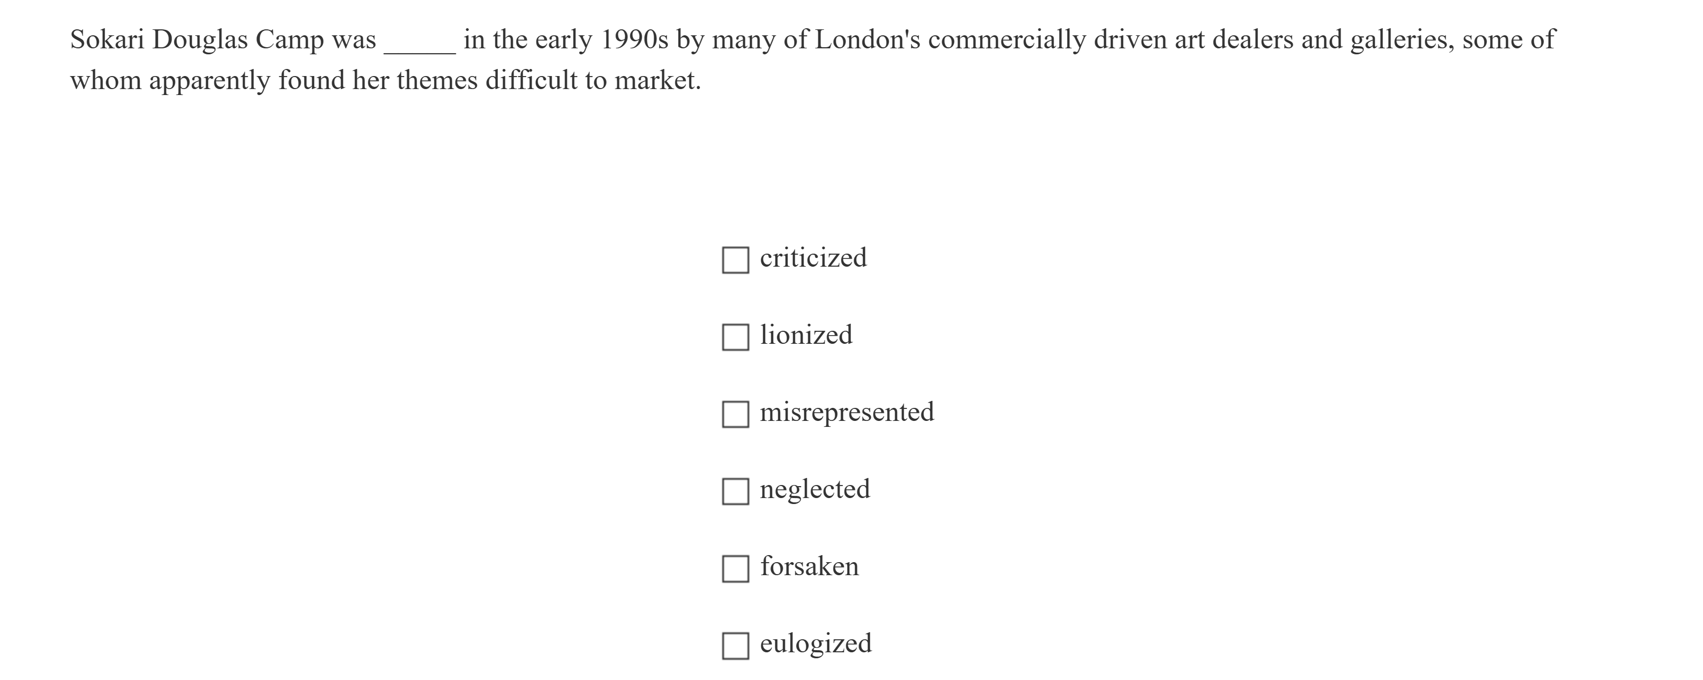Mark the 'forsaken' checkbox
This screenshot has height=680, width=1703.
[735, 568]
